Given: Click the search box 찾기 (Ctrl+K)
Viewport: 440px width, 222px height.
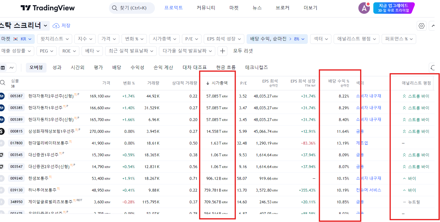Looking at the screenshot, I should 132,8.
